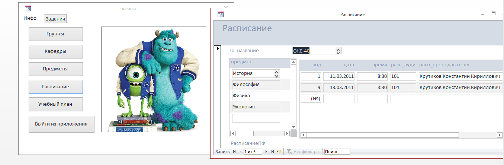Click the room cell 101
The height and width of the screenshot is (165, 504).
click(x=403, y=76)
